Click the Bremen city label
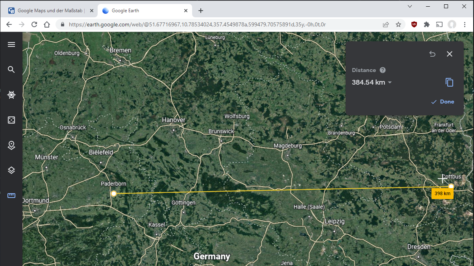Screen dimensions: 474x266 point(120,50)
